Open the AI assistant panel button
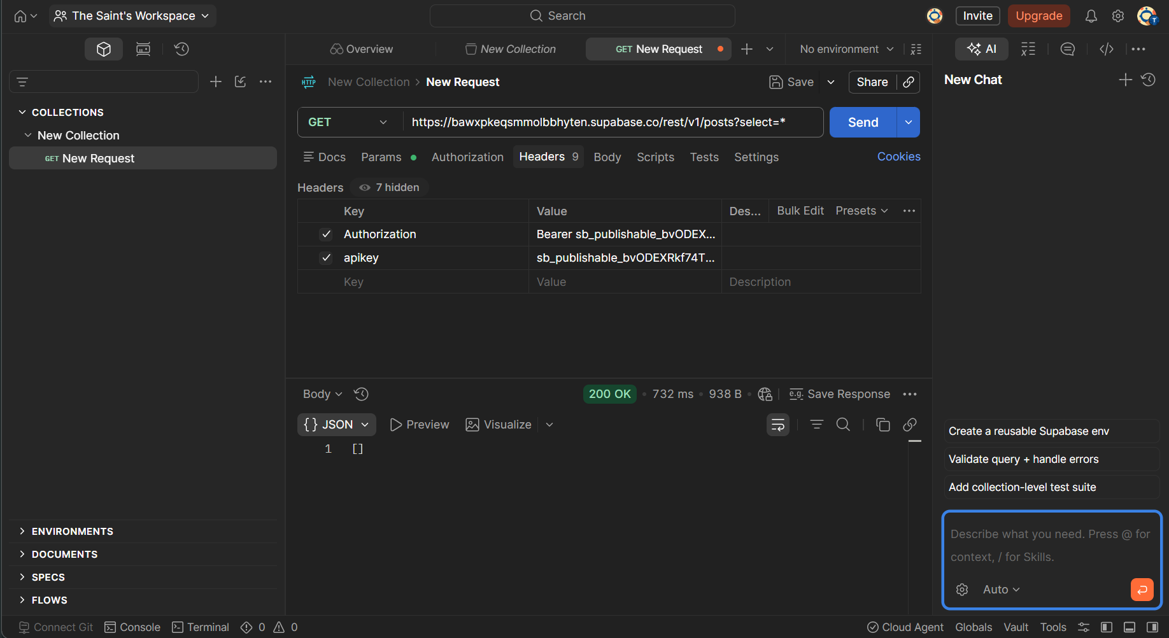The image size is (1169, 638). 982,49
